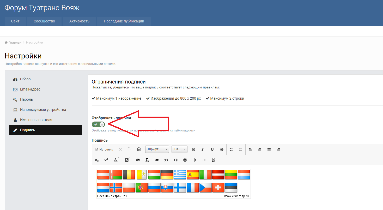383x210 pixels.
Task: Toggle bold formatting in the signature editor
Action: pos(193,149)
